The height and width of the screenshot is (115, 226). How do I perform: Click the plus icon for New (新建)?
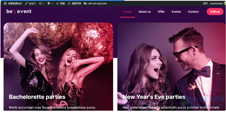pos(57,4)
